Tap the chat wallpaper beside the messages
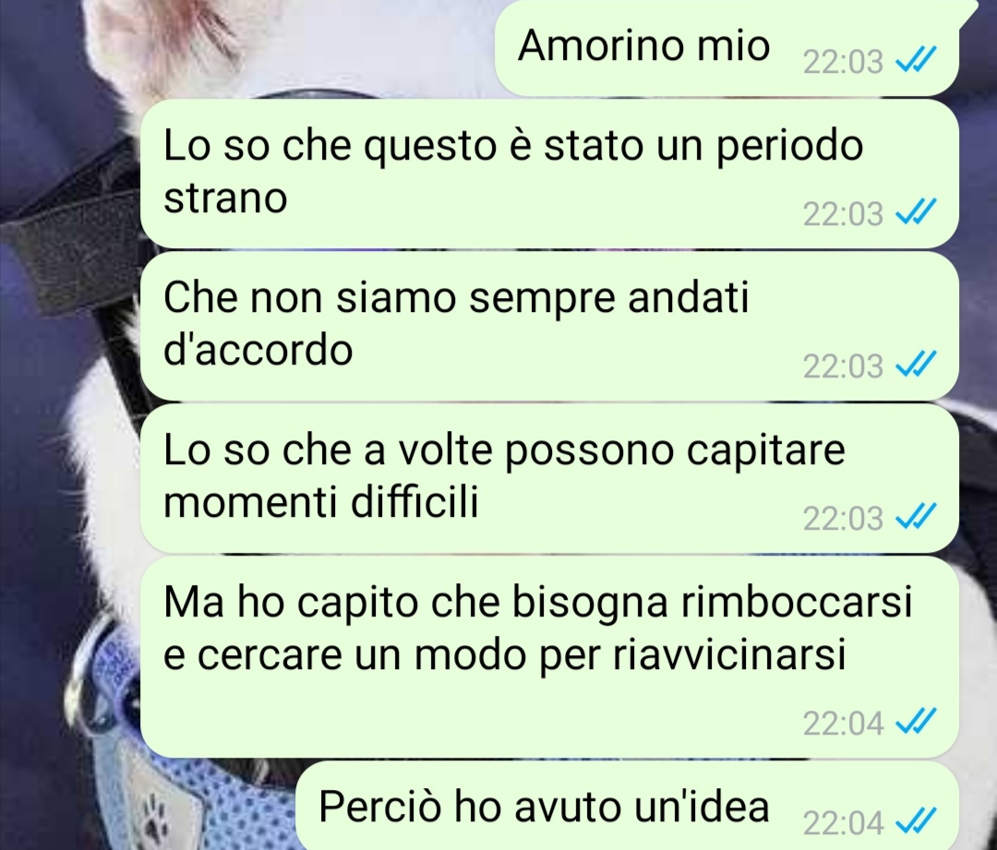 click(64, 445)
